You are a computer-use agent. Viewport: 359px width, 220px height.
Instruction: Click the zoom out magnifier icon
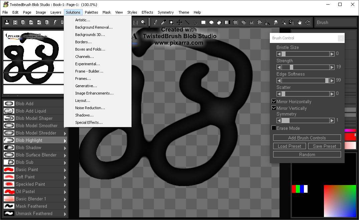click(143, 22)
